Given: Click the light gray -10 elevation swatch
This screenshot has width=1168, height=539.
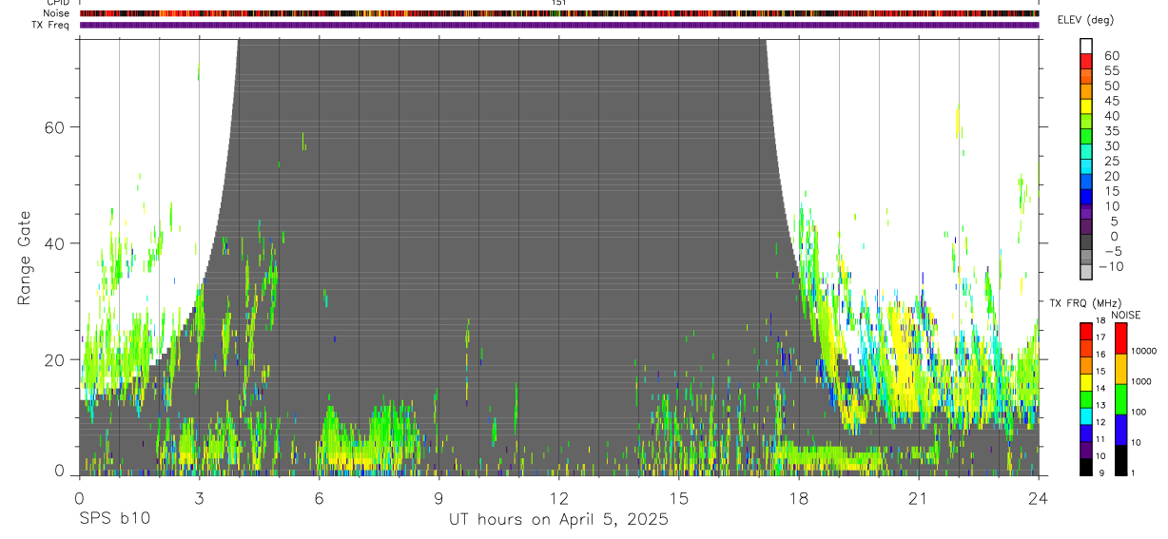Looking at the screenshot, I should pyautogui.click(x=1086, y=273).
